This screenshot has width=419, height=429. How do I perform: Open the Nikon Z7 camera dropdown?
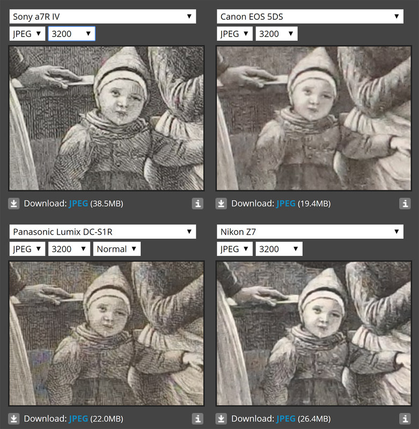coord(310,232)
